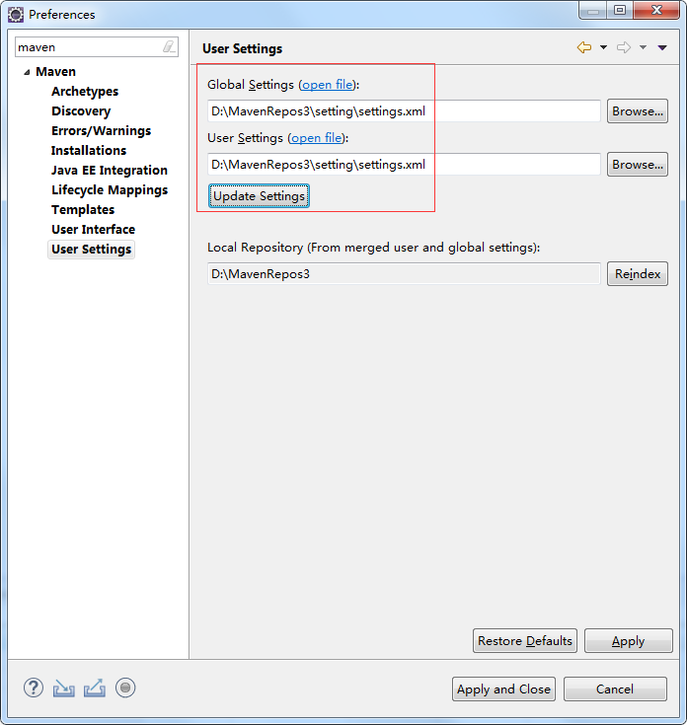Image resolution: width=687 pixels, height=725 pixels.
Task: Click the Apply button
Action: [628, 641]
